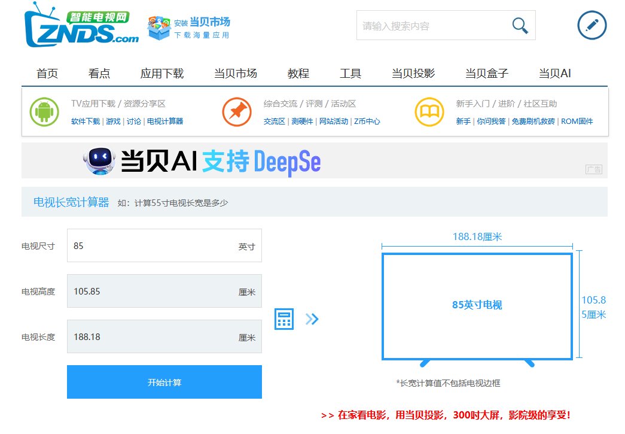
Task: Open the compose pencil icon at top right
Action: click(592, 26)
